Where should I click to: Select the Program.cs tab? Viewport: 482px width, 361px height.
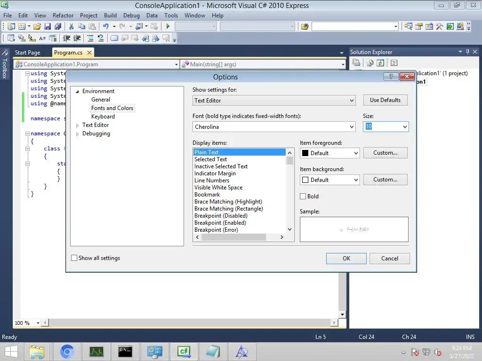[x=68, y=53]
